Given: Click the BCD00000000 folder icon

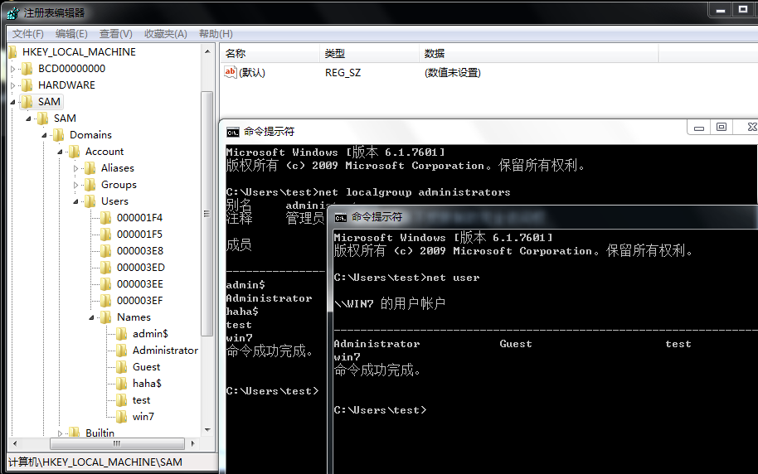Looking at the screenshot, I should [x=27, y=69].
